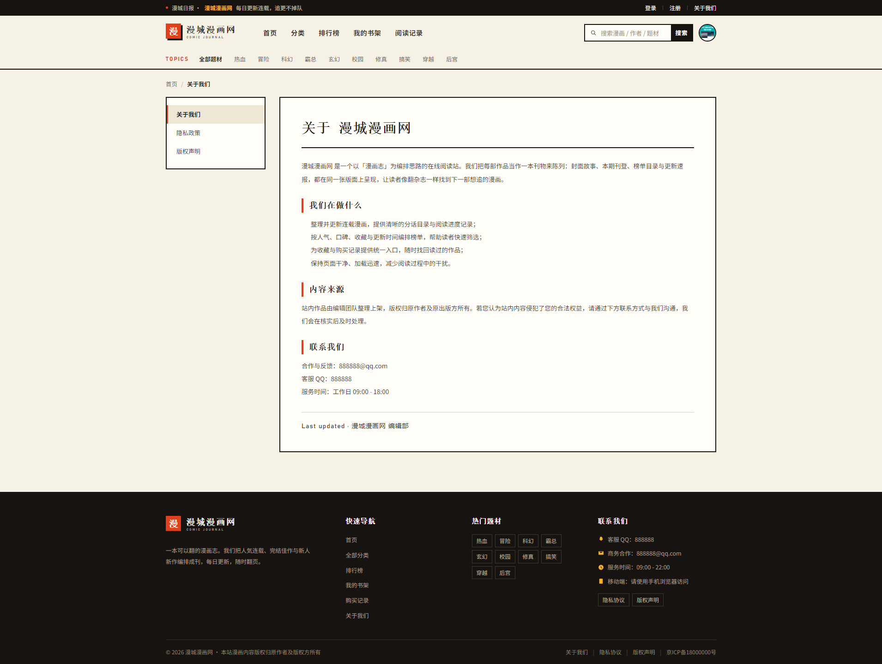Click the 客服 QQ bell icon in footer
The height and width of the screenshot is (664, 882).
601,539
